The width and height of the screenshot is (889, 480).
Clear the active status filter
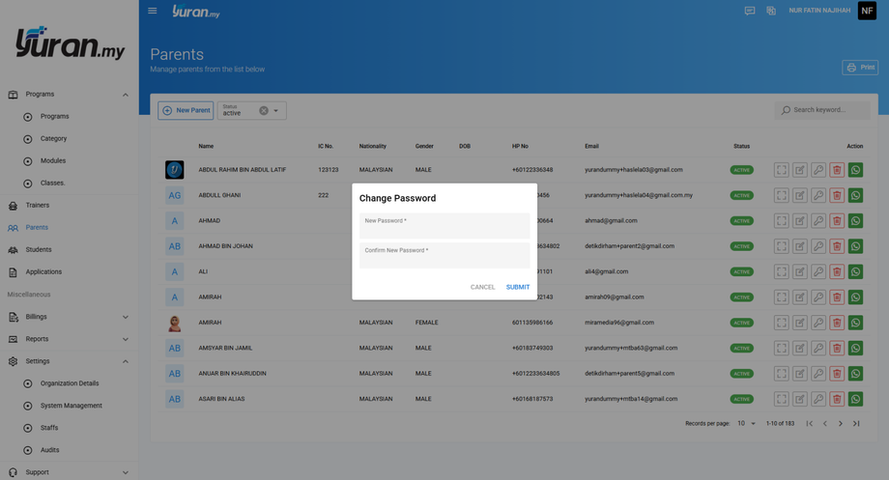[x=263, y=111]
